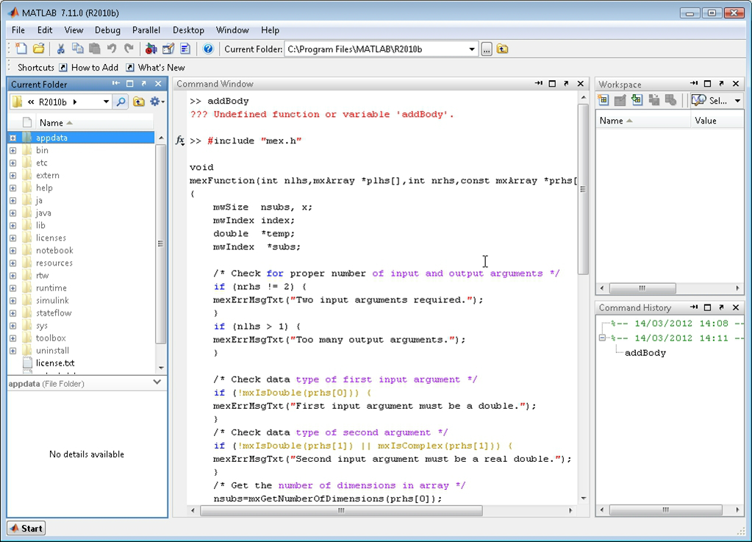Expand the toolbox folder tree node

12,338
